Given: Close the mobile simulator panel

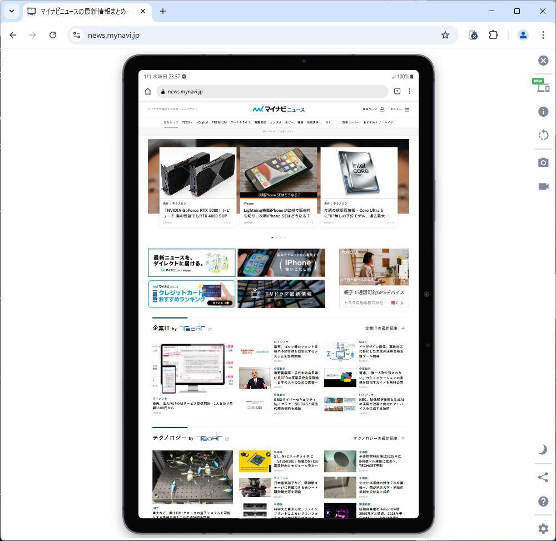Looking at the screenshot, I should [543, 60].
